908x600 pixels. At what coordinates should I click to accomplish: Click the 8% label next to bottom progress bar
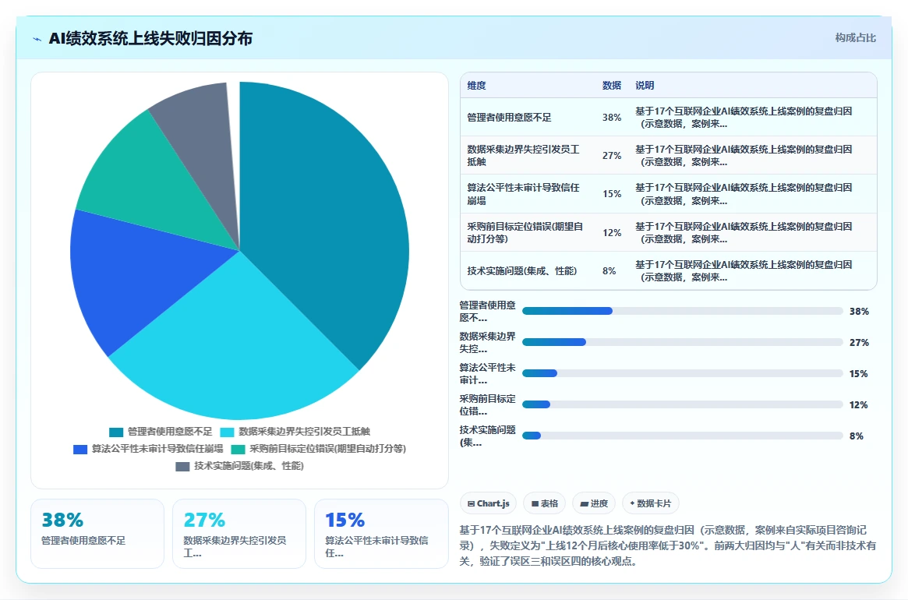coord(856,436)
